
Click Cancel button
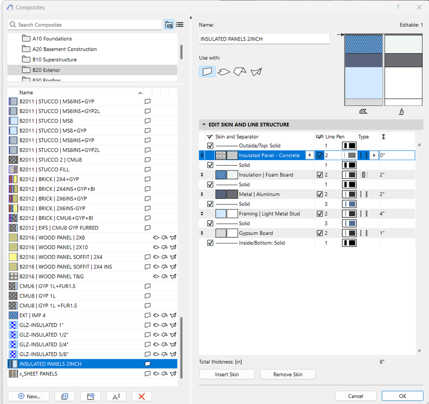coord(356,396)
